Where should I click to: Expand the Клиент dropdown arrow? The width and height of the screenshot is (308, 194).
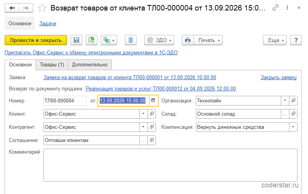[x=144, y=114]
